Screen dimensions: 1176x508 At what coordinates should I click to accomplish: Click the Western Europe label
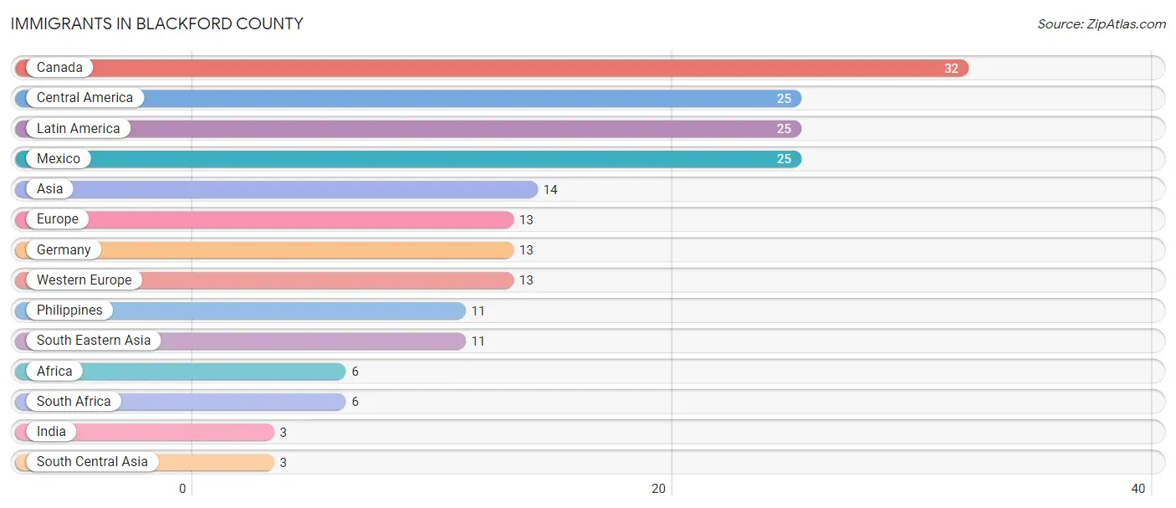[x=84, y=280]
